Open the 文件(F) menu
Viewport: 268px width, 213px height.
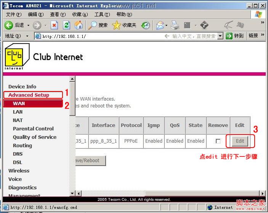pyautogui.click(x=14, y=15)
